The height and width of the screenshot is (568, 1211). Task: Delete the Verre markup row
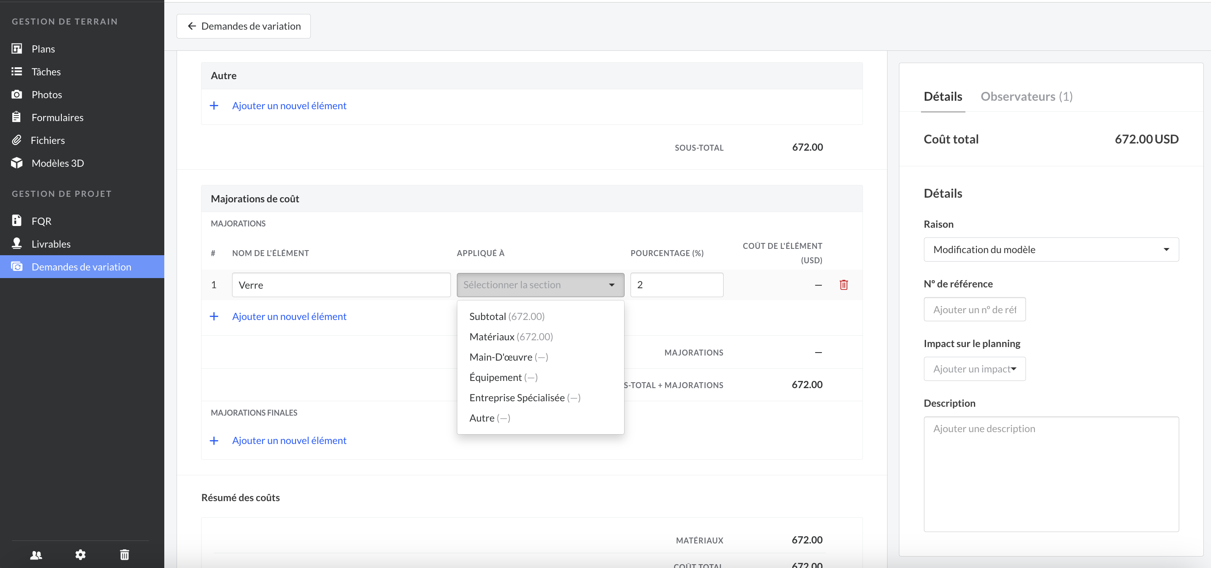843,285
